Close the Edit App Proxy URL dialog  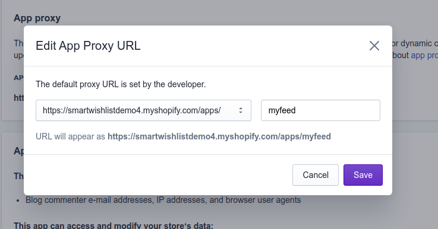click(374, 46)
